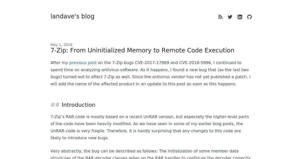303x159 pixels.
Task: Click the phrase 'likely to introduce new bugs'
Action: coord(79,138)
